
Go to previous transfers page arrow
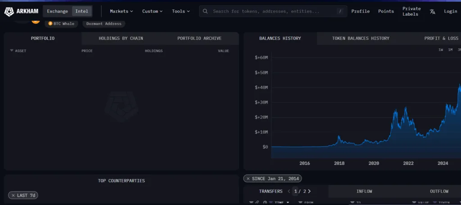[289, 191]
